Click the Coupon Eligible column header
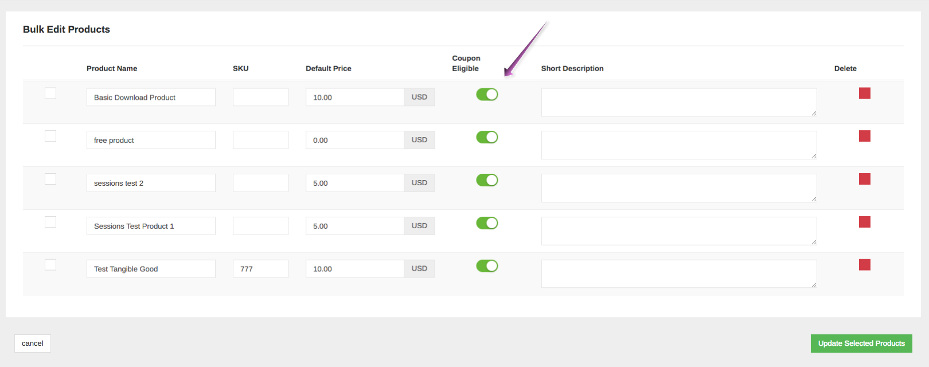Viewport: 929px width, 367px height. [x=466, y=63]
